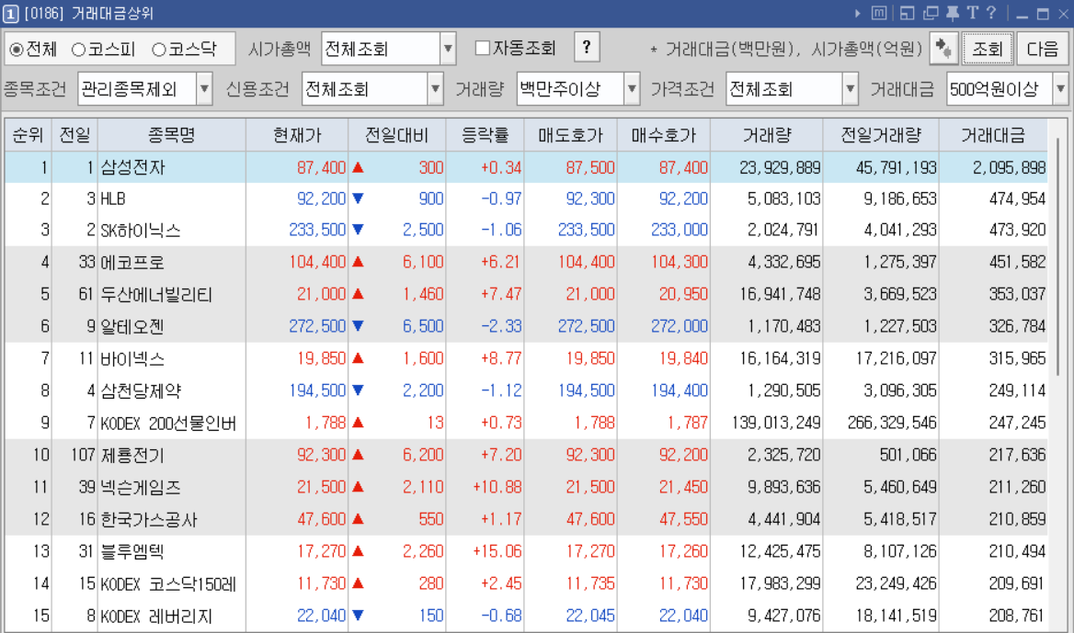
Task: Click the arrows transfer icon beside 조회
Action: 943,49
